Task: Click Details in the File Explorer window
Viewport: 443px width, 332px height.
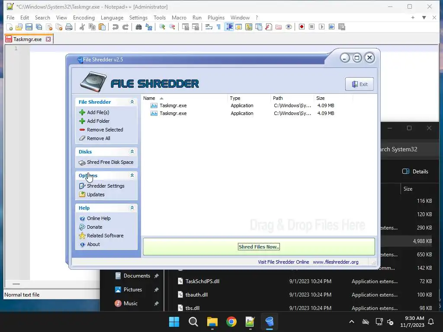Action: [415, 171]
